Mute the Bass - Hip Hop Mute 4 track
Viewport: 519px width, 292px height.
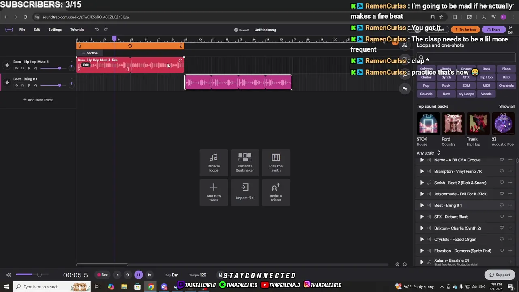17,68
